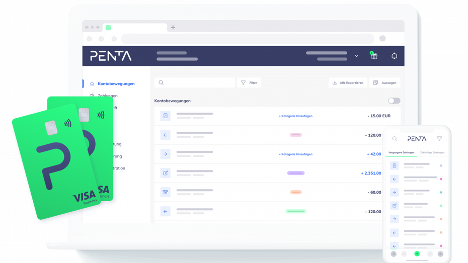The image size is (468, 263).
Task: Click the document icon of the -15.00 EUR transaction
Action: [x=165, y=116]
